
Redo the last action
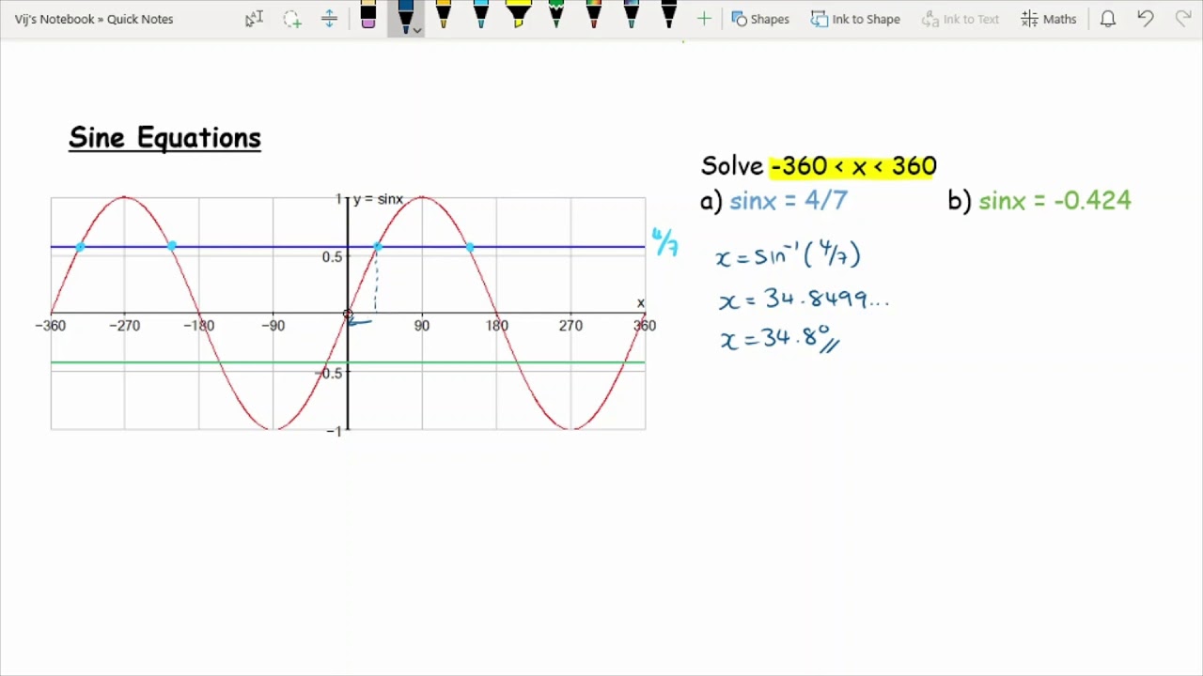click(1182, 19)
